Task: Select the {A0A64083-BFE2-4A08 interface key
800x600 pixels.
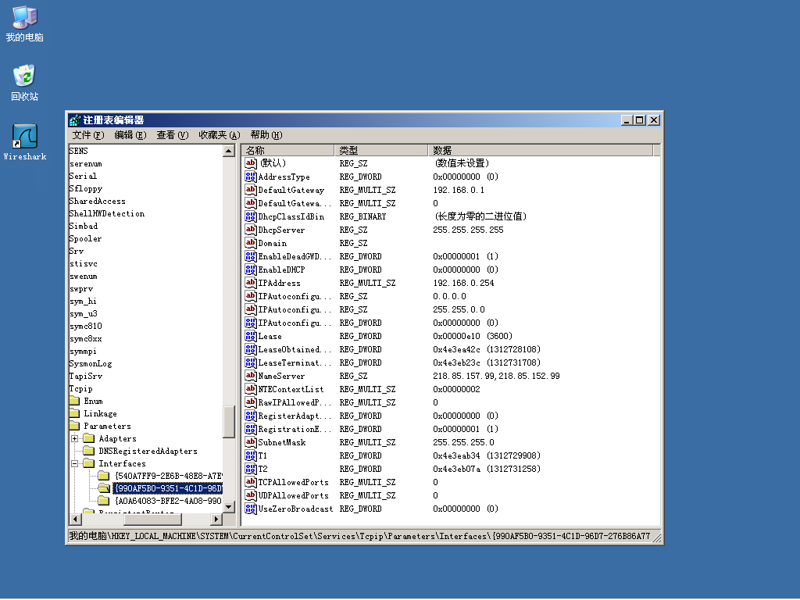Action: coord(169,501)
